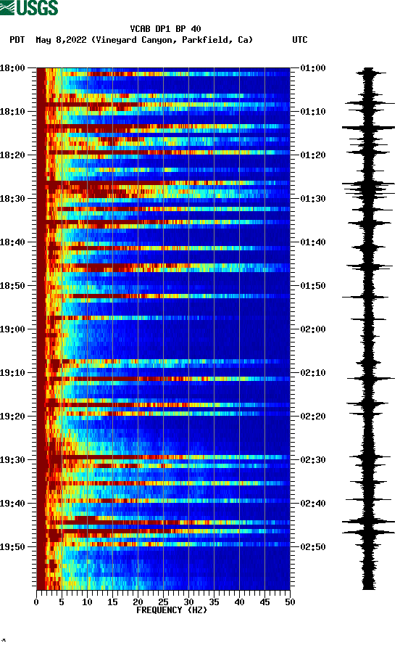Click the 18:20 PDT time label
Image resolution: width=400 pixels, height=648 pixels.
(x=12, y=155)
